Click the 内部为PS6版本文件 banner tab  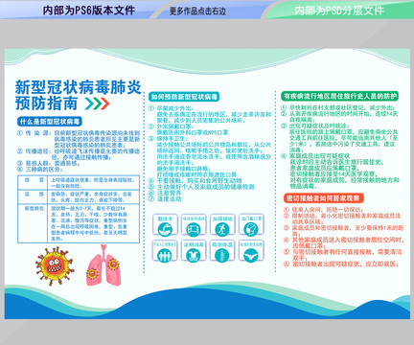(89, 11)
